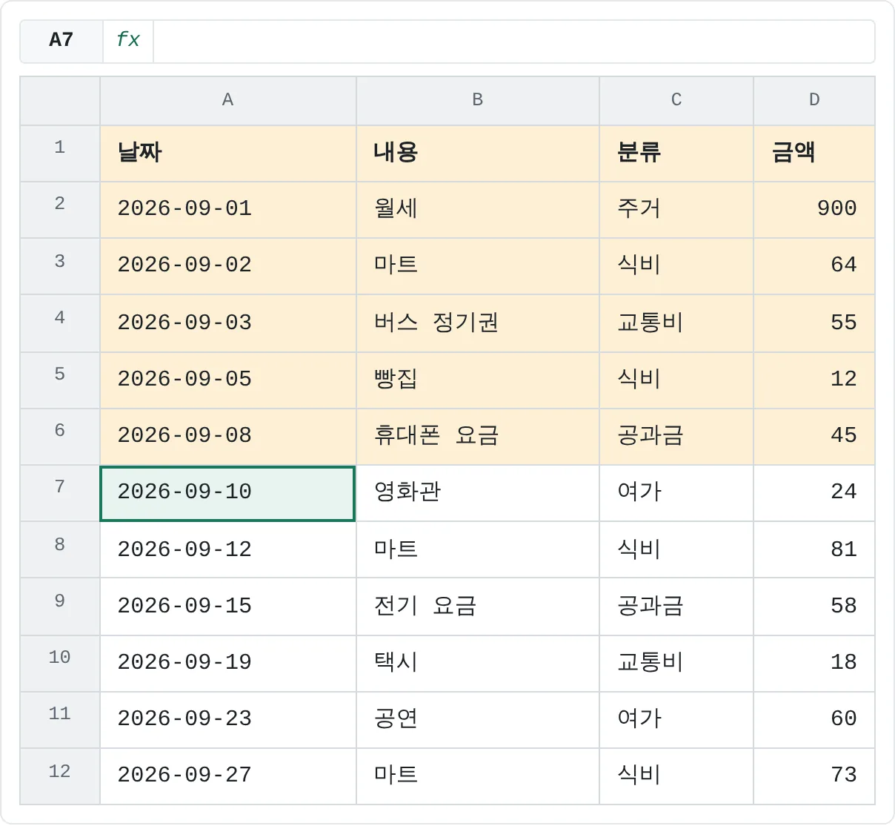This screenshot has height=826, width=895.
Task: Select the amount cell 58
Action: click(814, 607)
